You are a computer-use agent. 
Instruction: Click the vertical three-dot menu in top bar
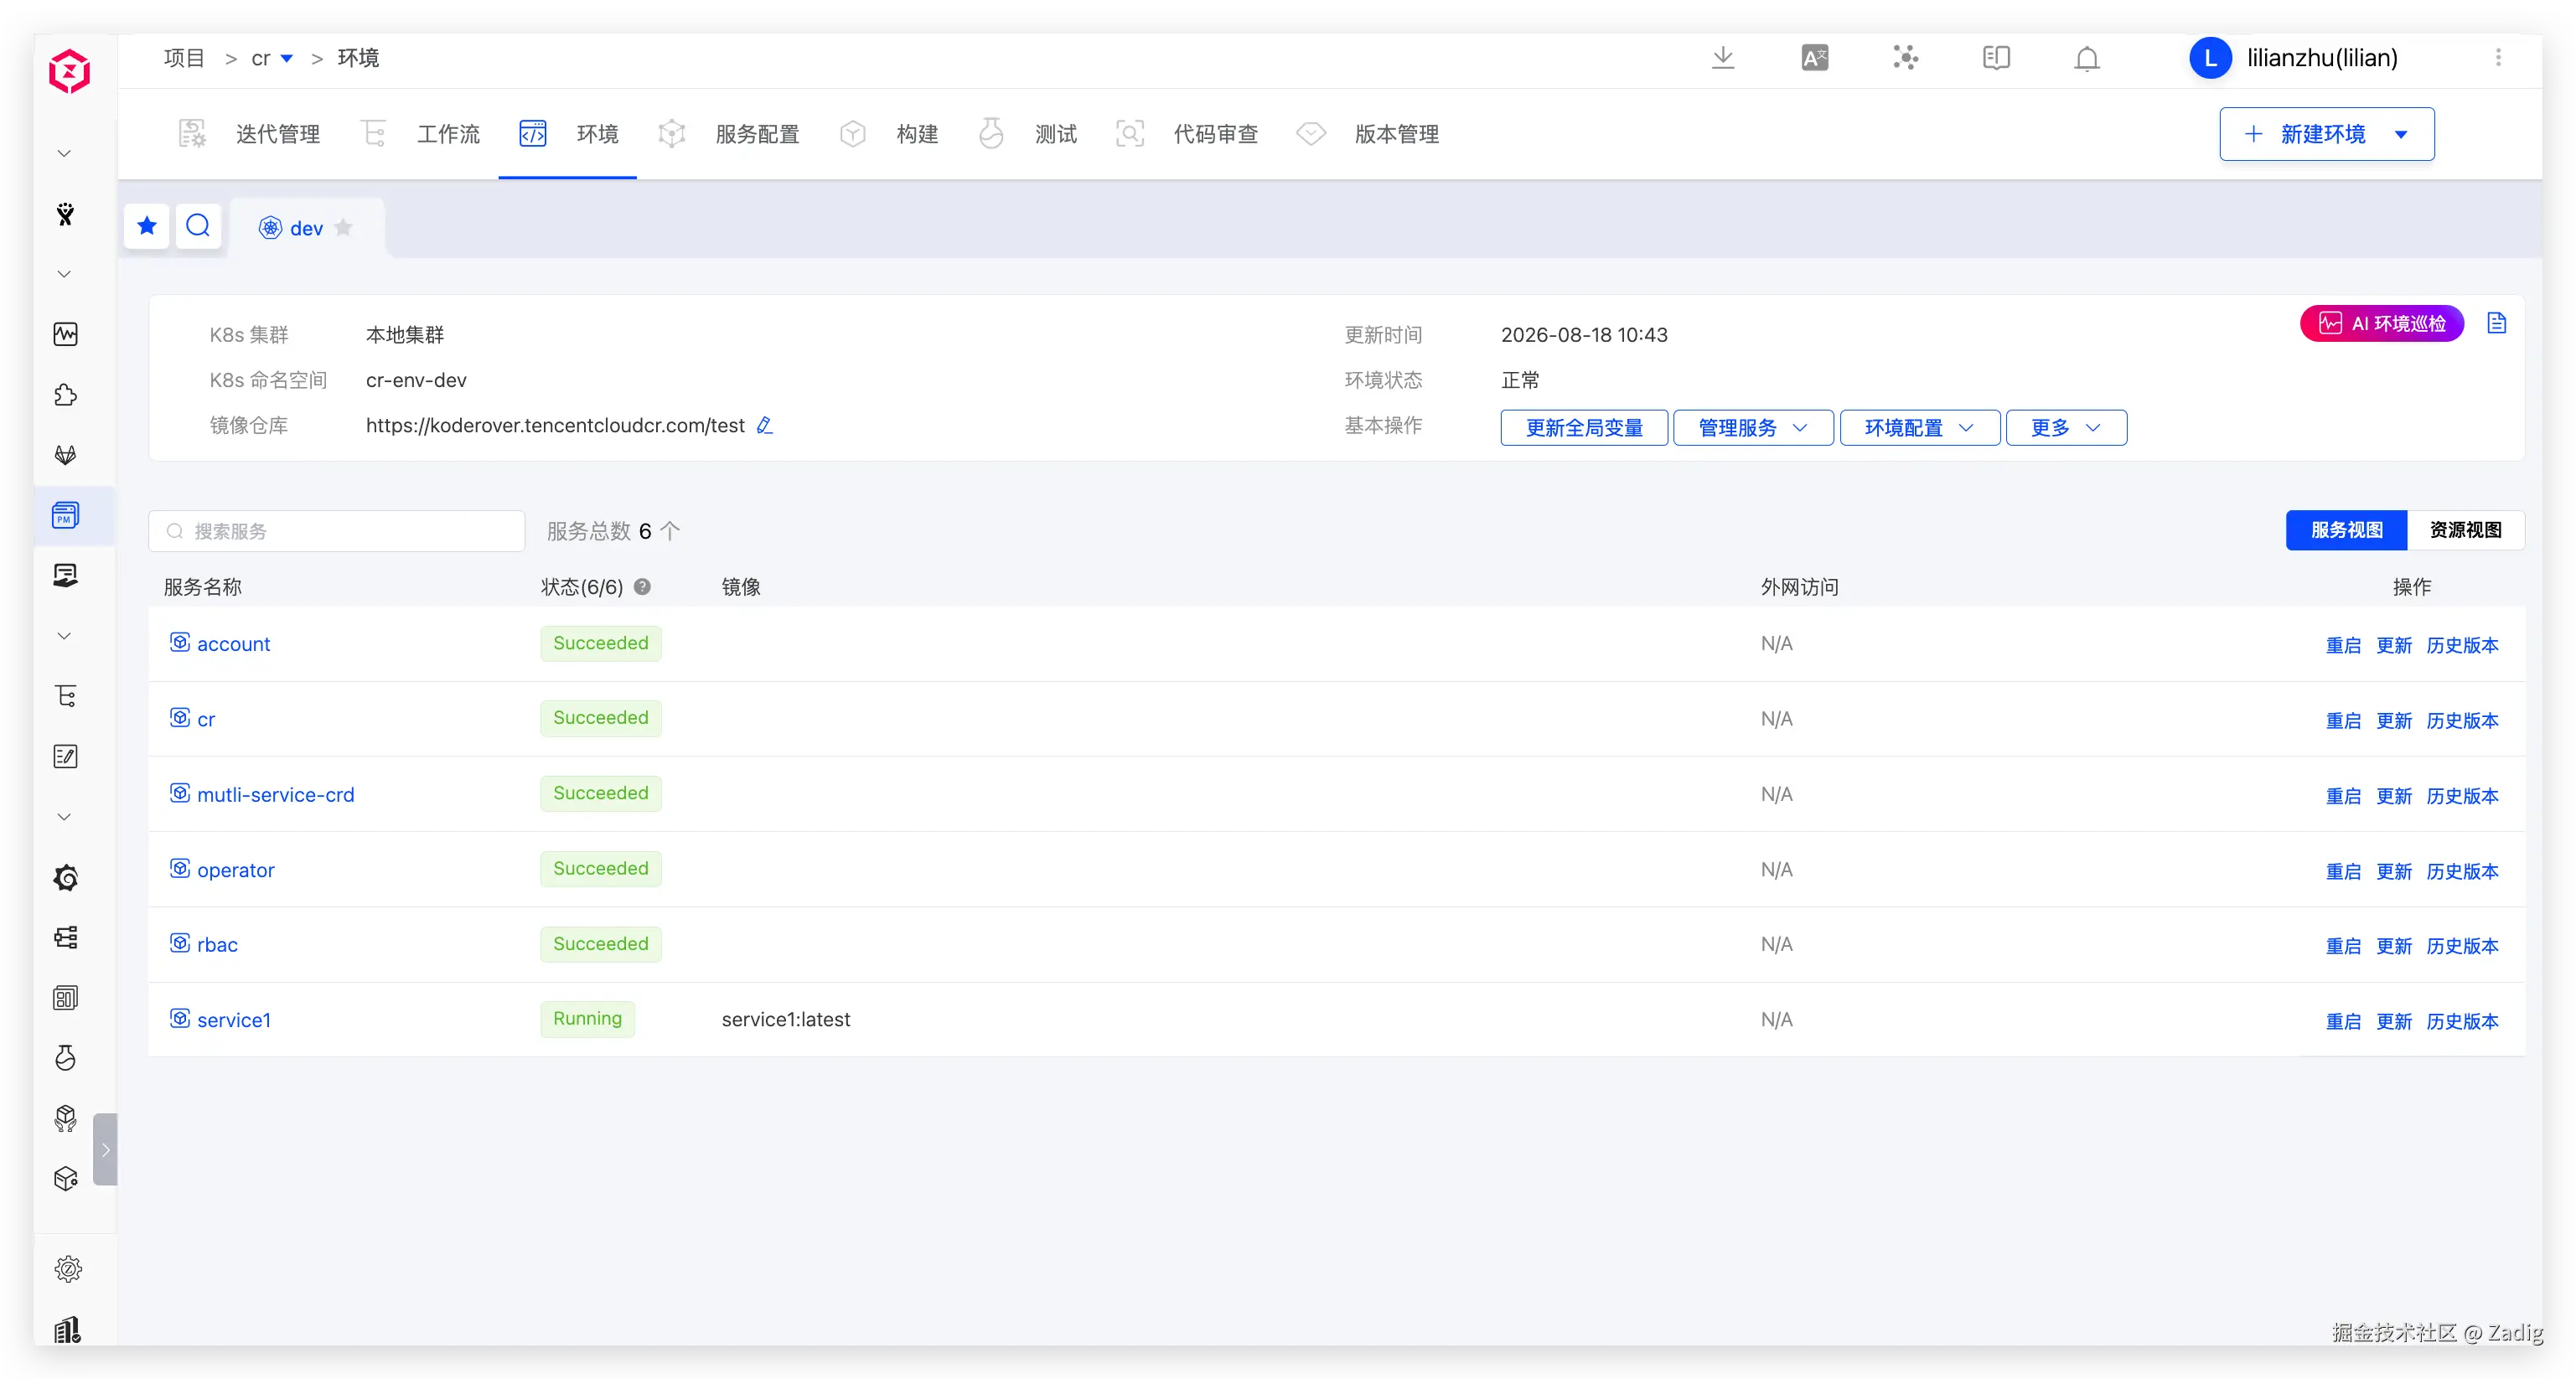(x=2498, y=58)
